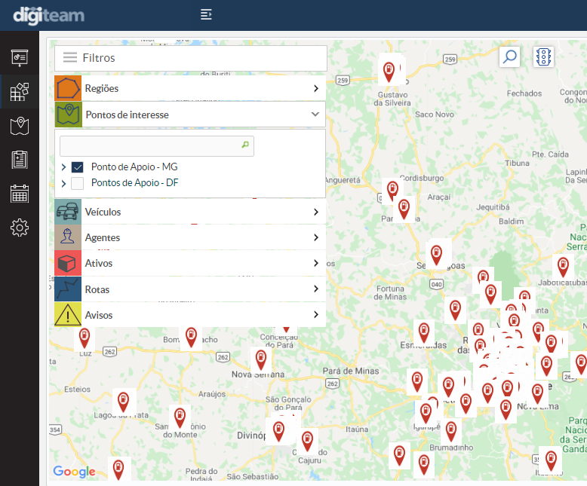Expand the Ativos filter chevron
This screenshot has width=587, height=486.
316,263
